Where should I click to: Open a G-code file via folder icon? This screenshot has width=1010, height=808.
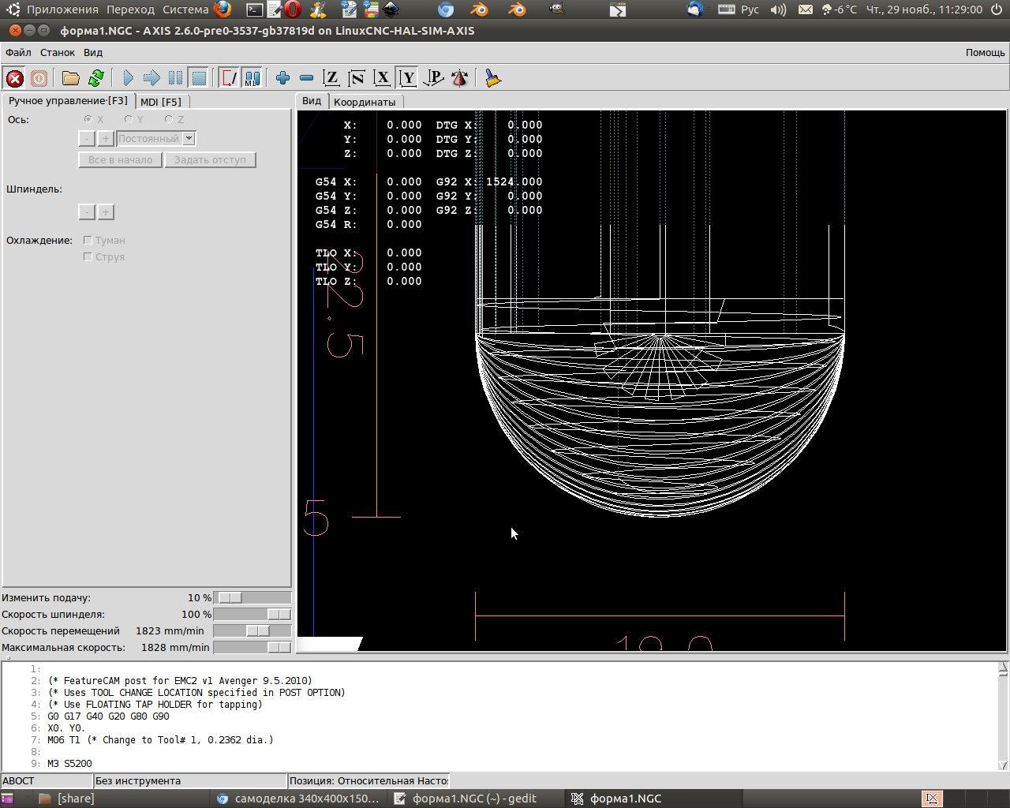pos(71,78)
